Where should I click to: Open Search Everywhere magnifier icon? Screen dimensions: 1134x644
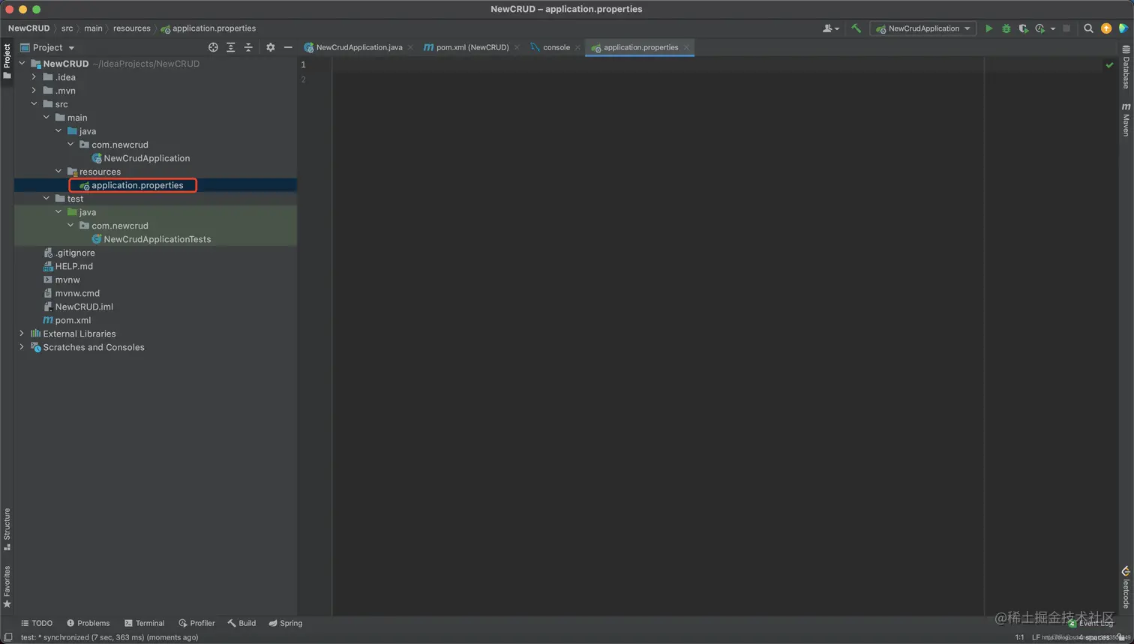coord(1088,28)
